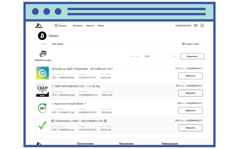Go to the Магазины page

78,26
